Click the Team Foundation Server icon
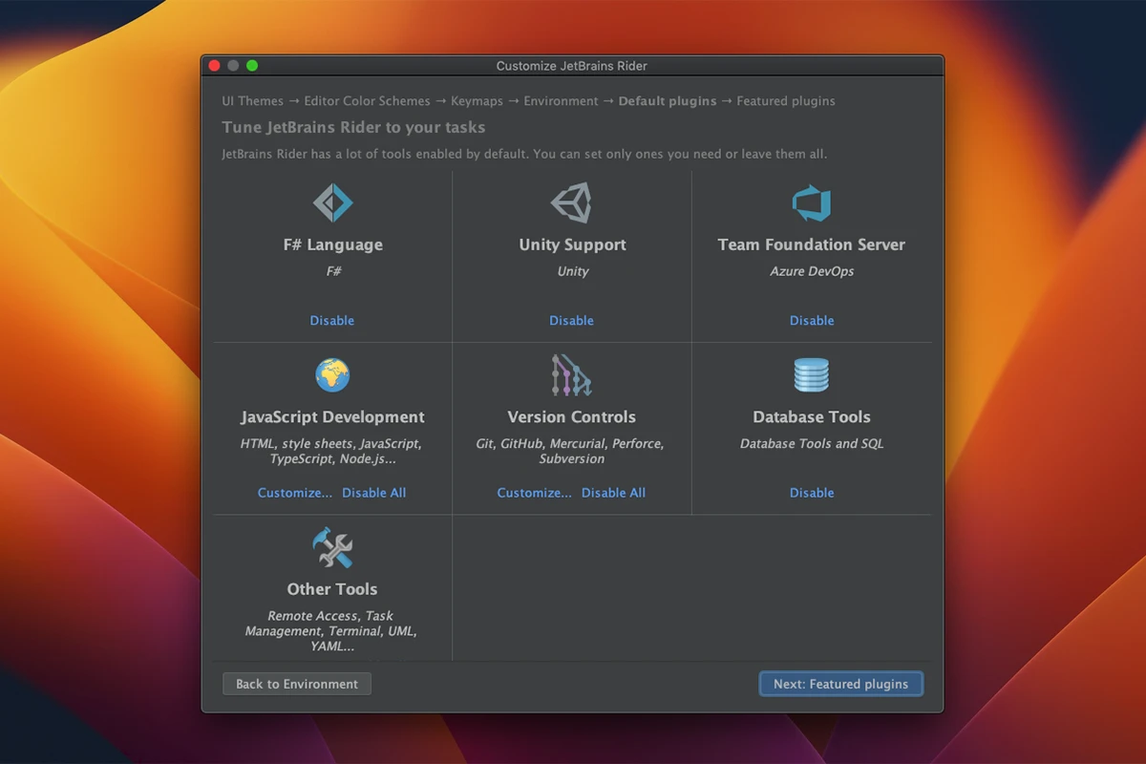 [812, 202]
